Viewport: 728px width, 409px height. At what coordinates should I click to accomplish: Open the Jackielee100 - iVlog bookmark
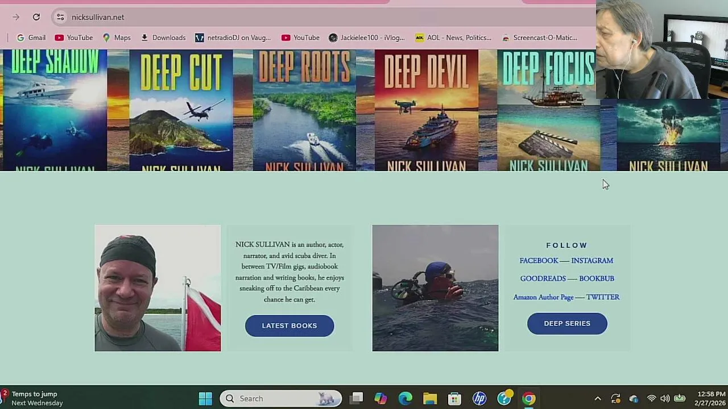(x=367, y=37)
